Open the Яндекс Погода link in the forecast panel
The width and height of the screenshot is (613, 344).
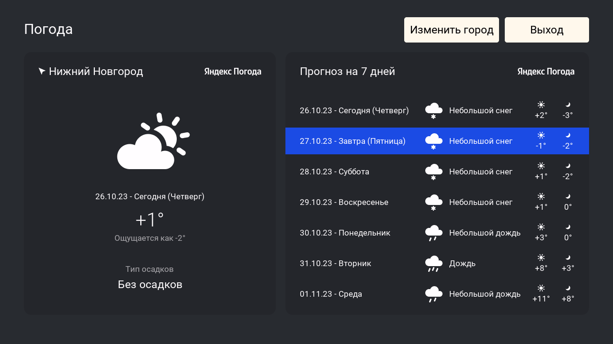coord(546,72)
